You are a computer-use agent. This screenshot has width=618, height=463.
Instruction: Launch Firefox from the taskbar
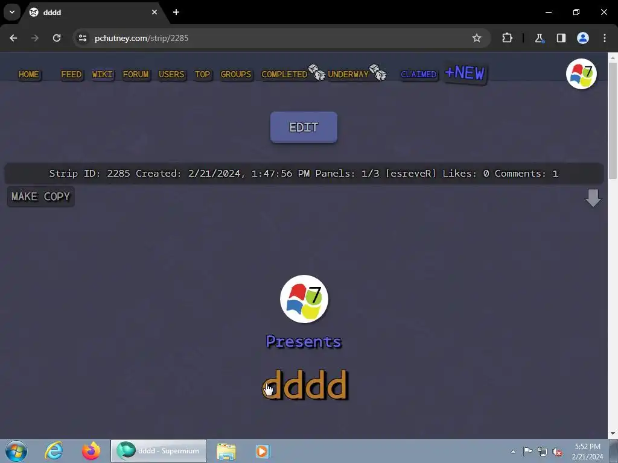(91, 451)
